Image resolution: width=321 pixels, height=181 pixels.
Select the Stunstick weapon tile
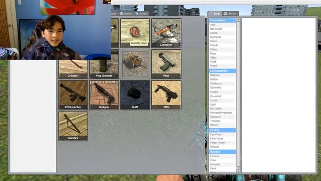coord(73,126)
